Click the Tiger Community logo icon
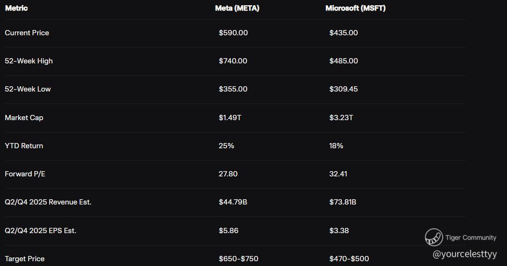 434,237
